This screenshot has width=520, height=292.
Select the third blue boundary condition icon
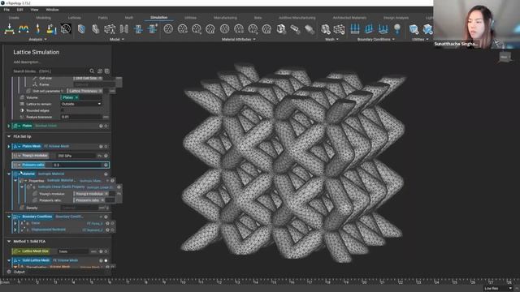(x=383, y=29)
